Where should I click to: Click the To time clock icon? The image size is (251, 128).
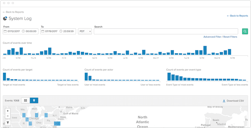[61, 31]
